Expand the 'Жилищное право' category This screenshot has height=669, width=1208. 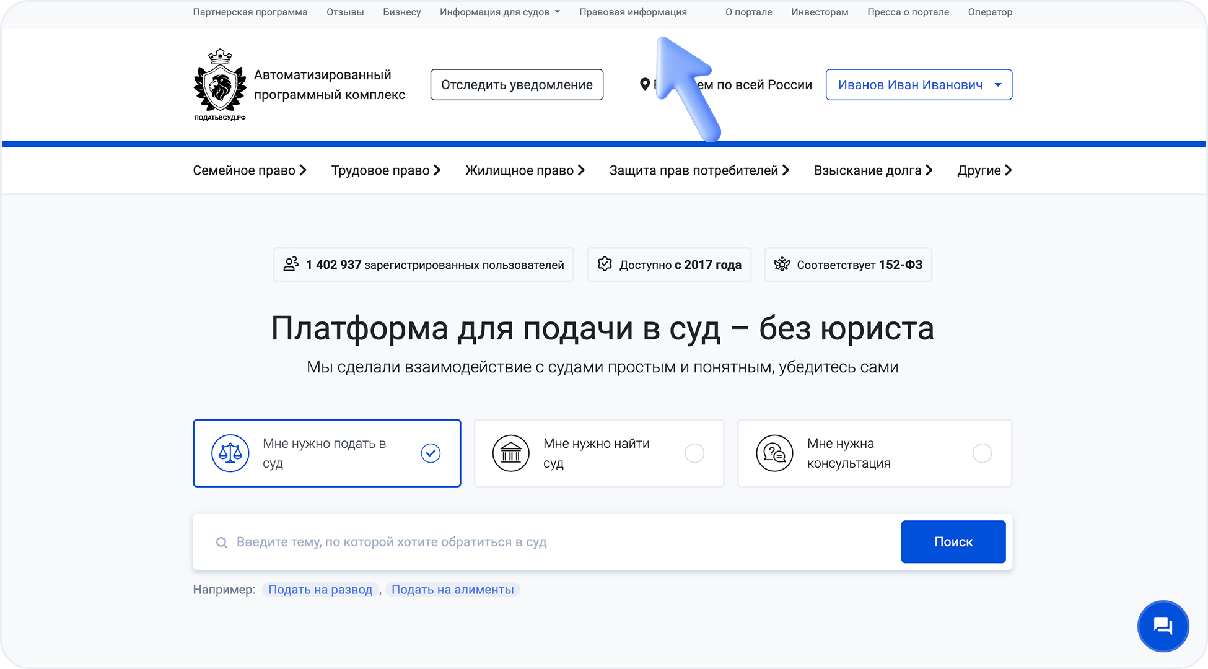point(525,170)
